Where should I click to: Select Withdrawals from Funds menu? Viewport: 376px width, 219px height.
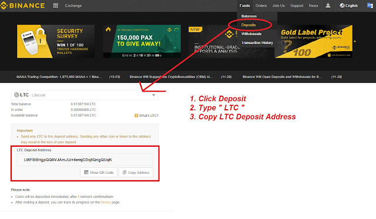[x=251, y=34]
